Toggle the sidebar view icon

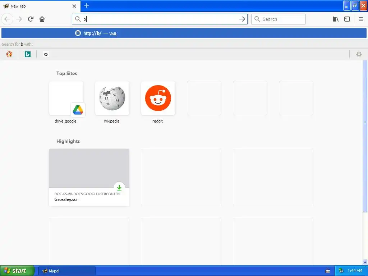point(347,19)
